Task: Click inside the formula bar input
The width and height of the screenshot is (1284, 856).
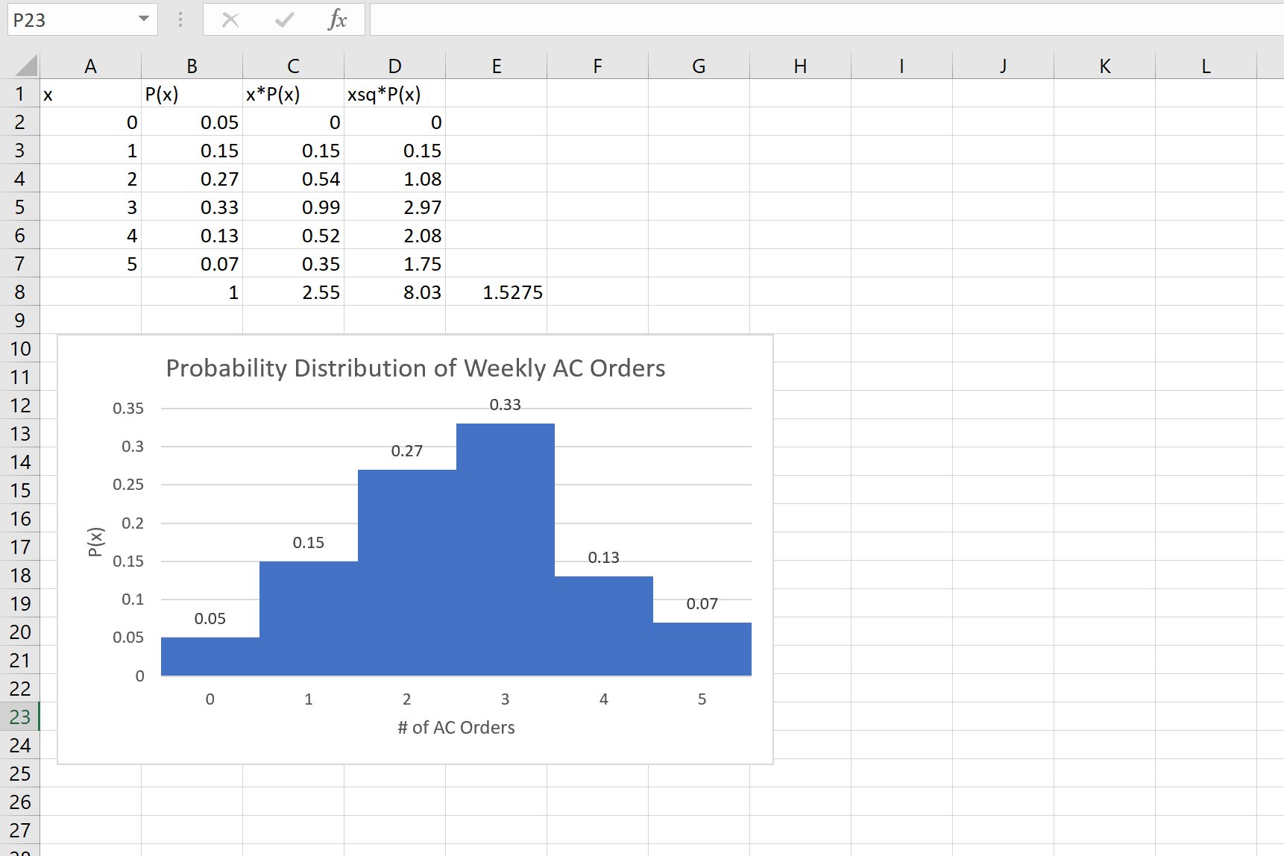Action: 826,19
